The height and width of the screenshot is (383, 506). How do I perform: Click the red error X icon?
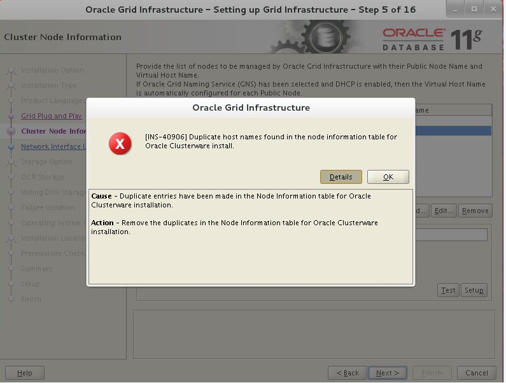click(120, 144)
